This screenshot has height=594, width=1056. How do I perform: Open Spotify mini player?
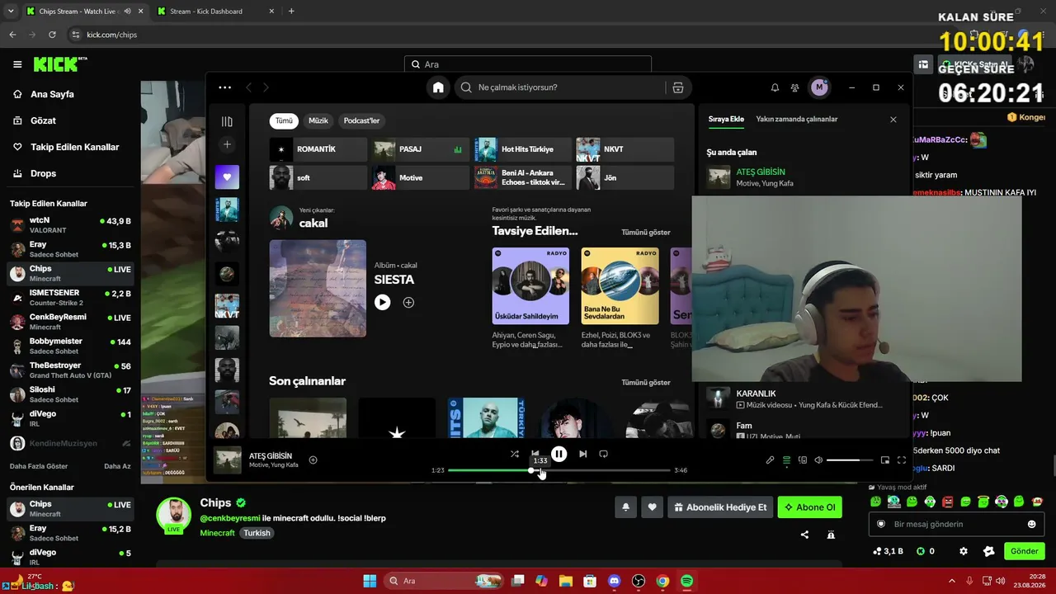[x=885, y=460]
